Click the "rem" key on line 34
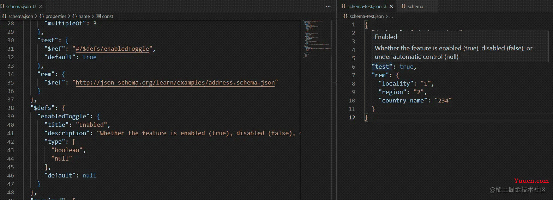Image resolution: width=553 pixels, height=200 pixels. 46,74
